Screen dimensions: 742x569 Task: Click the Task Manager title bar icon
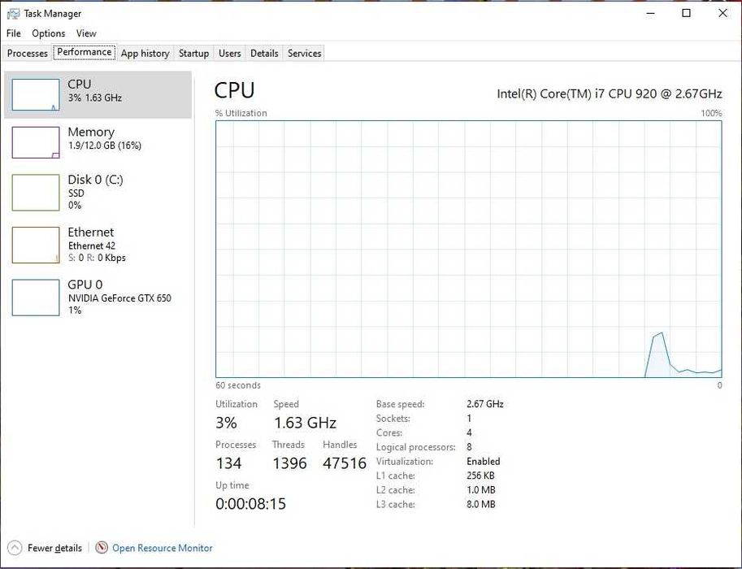[13, 13]
